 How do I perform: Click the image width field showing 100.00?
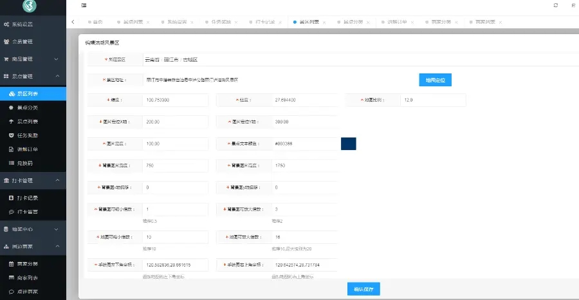pyautogui.click(x=176, y=144)
